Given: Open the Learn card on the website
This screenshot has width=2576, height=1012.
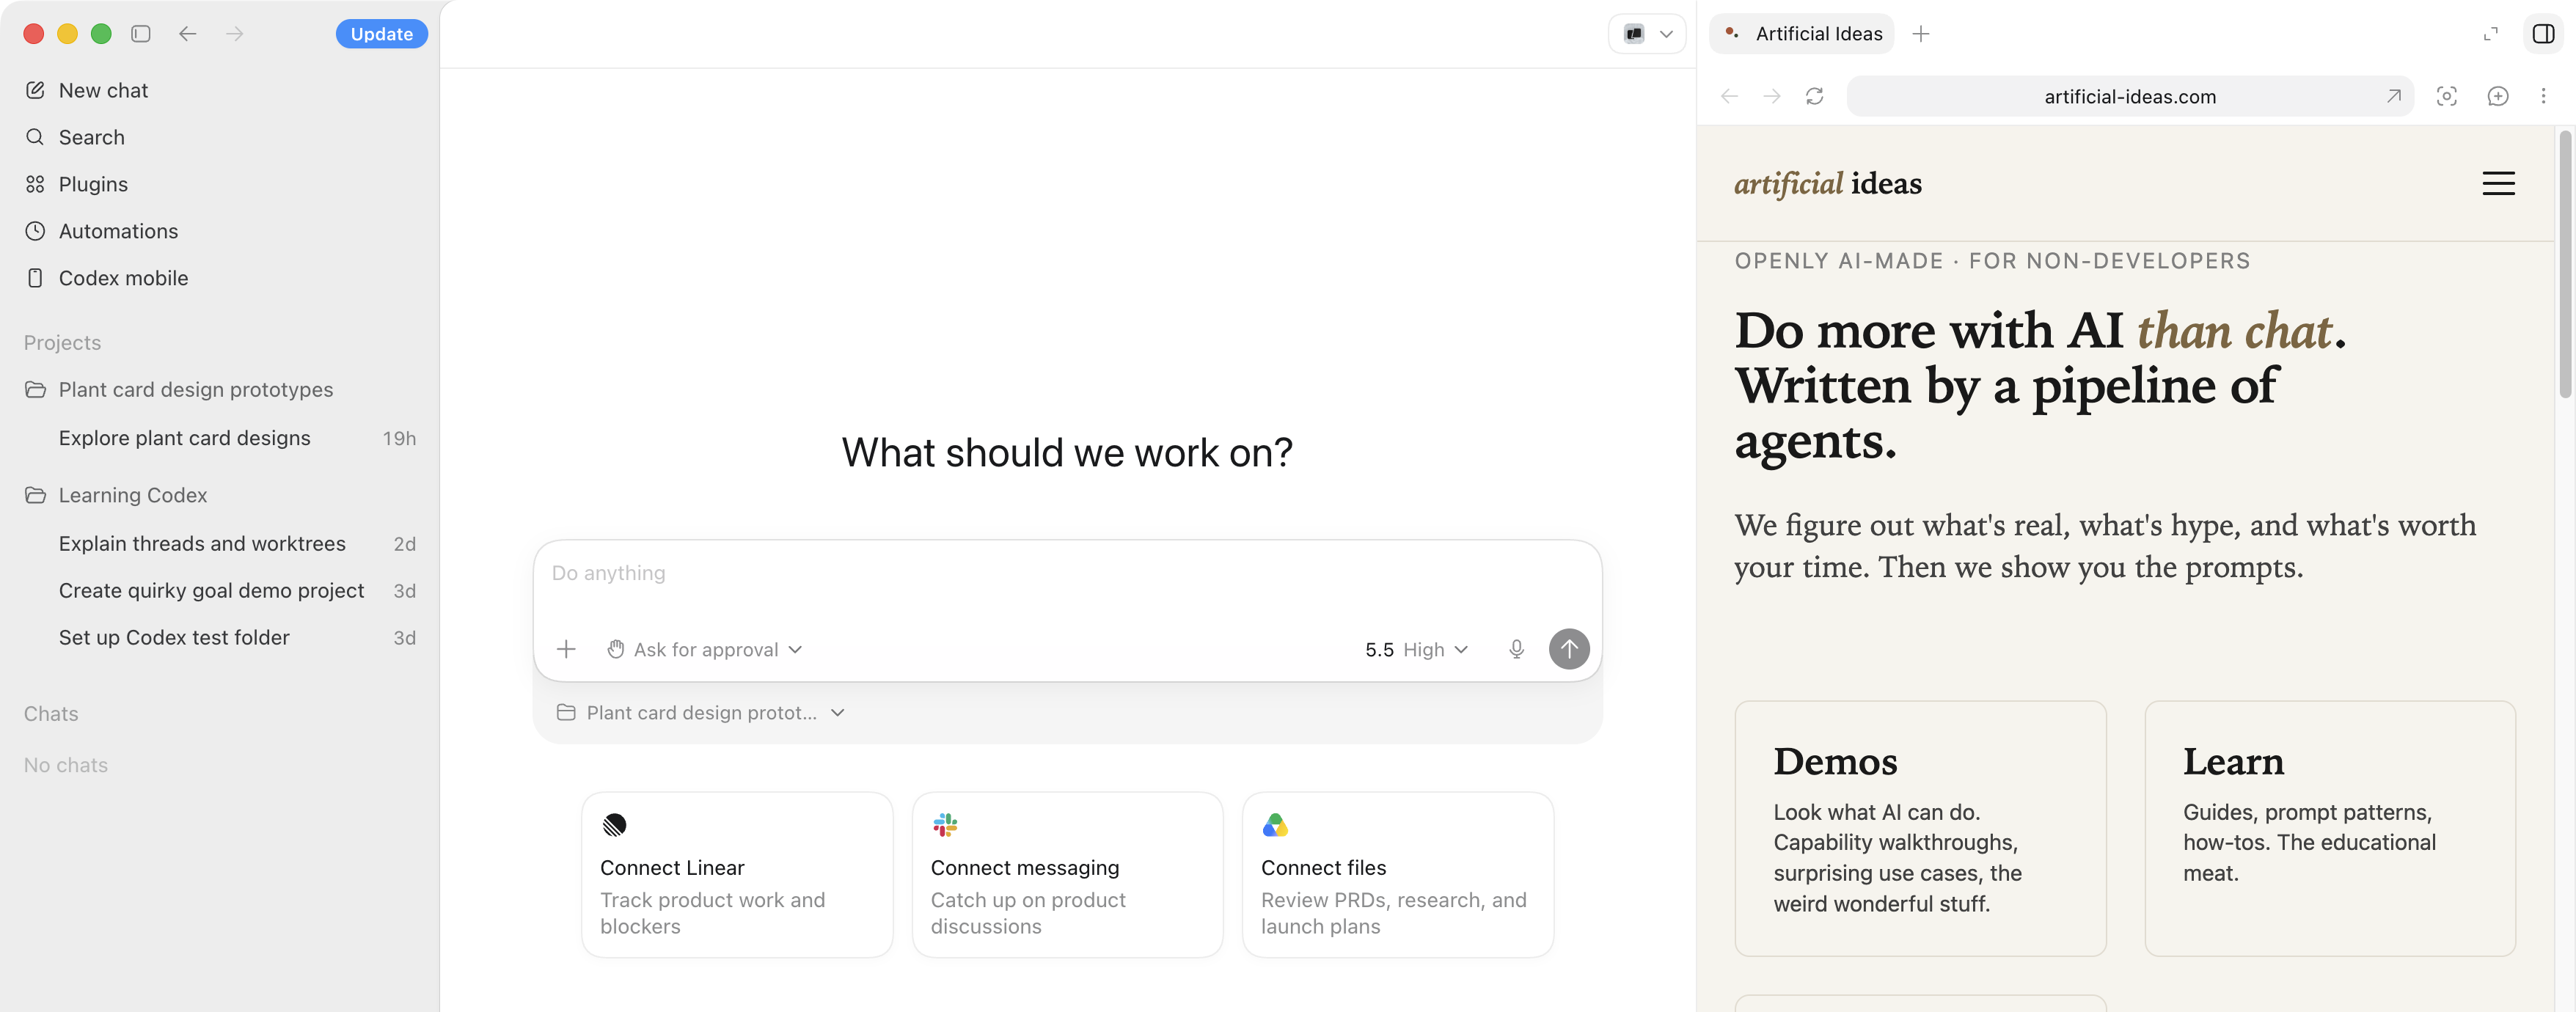Looking at the screenshot, I should coord(2330,828).
